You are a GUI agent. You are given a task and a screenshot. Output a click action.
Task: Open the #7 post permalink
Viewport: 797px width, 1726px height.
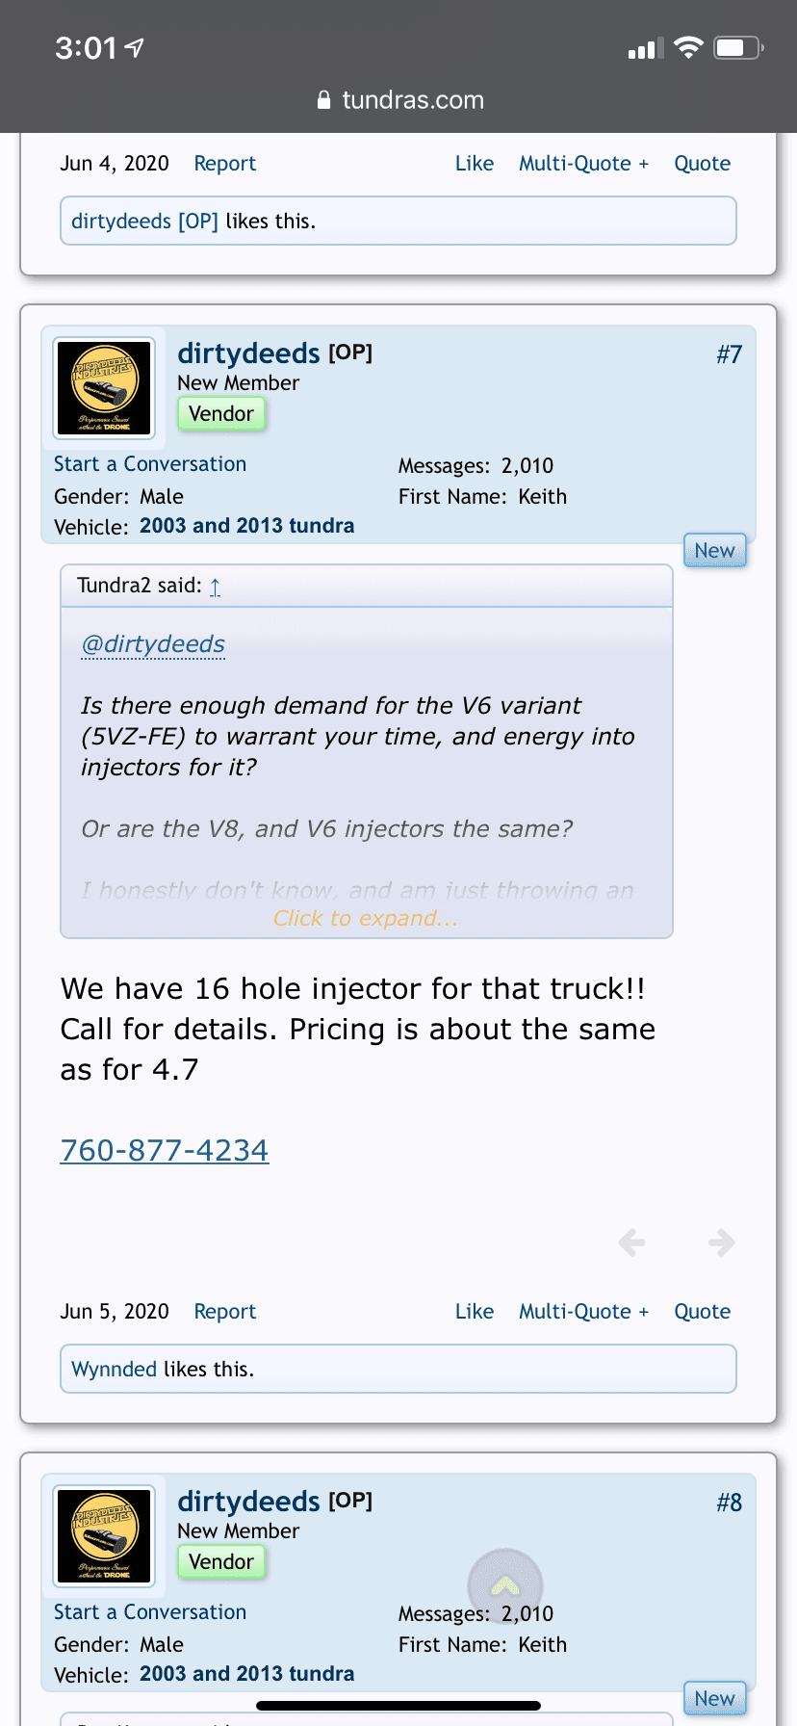(x=730, y=354)
